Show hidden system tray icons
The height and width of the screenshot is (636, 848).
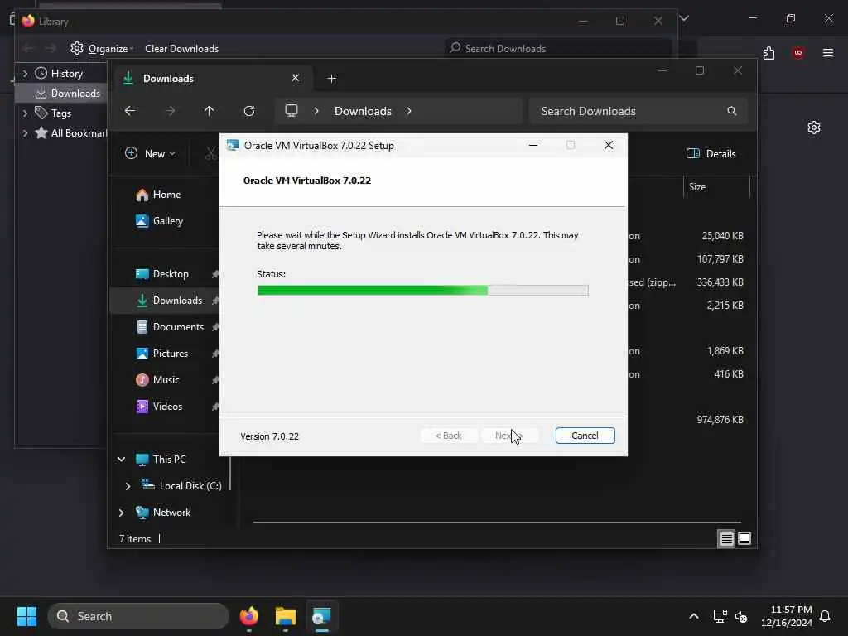(694, 616)
